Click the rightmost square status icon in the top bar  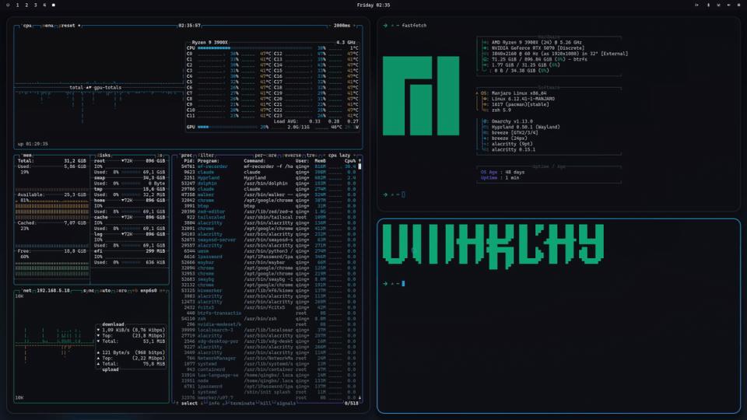738,5
